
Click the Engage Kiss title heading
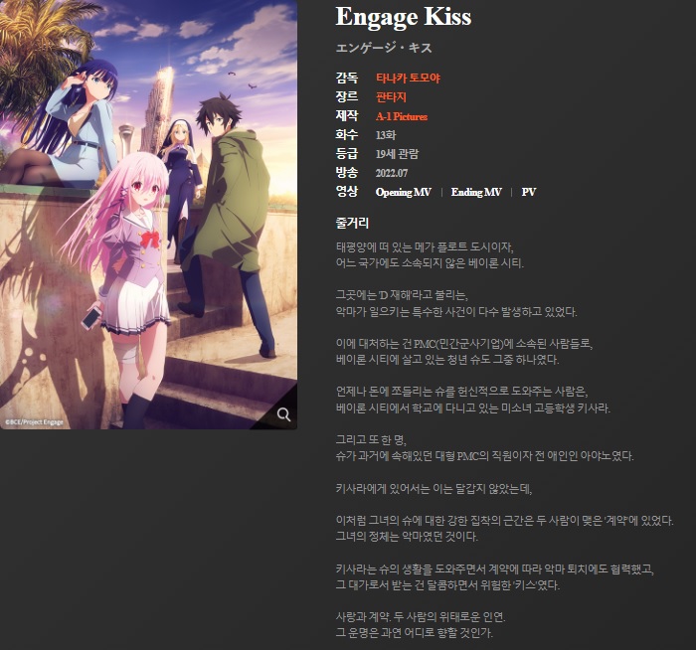tap(403, 17)
